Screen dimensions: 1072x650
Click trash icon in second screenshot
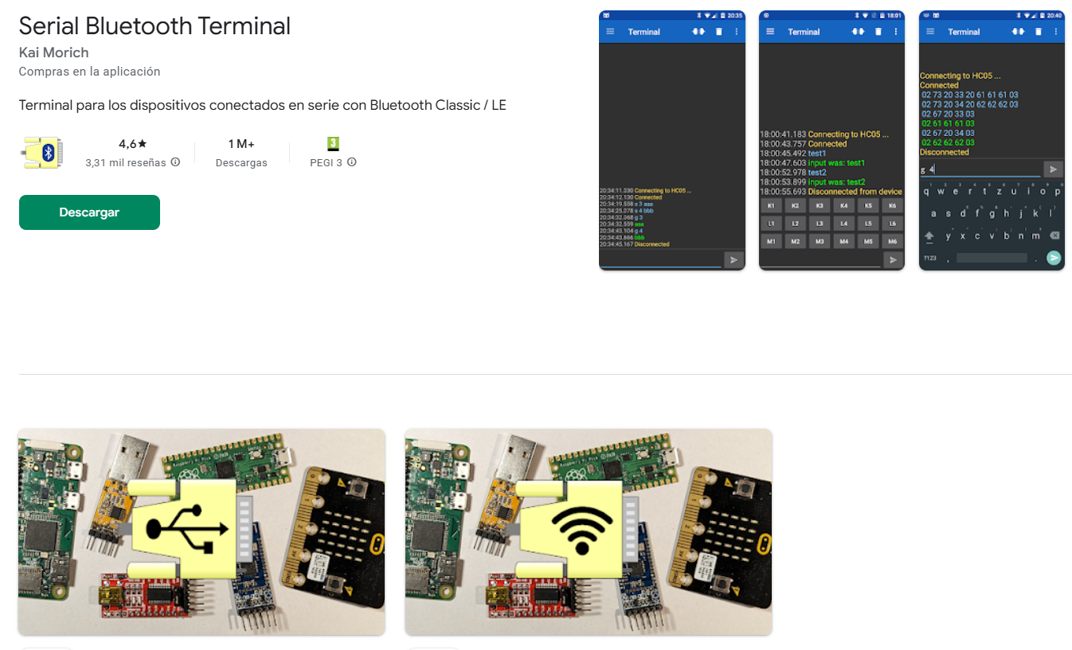878,32
